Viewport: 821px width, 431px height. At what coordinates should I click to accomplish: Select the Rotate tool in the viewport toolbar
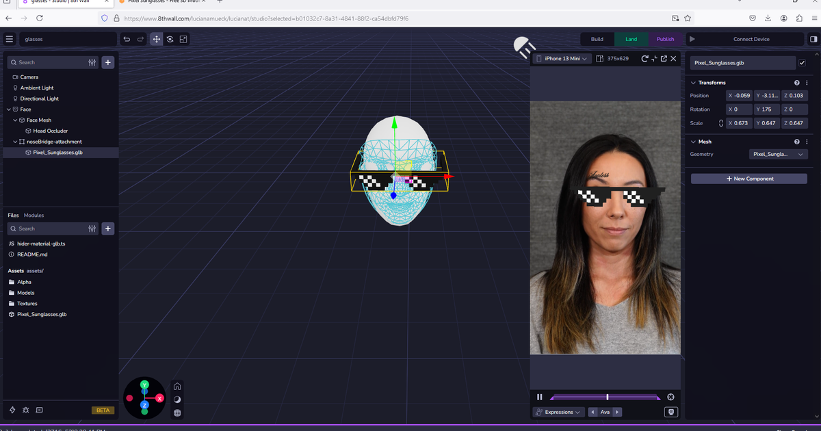(170, 39)
